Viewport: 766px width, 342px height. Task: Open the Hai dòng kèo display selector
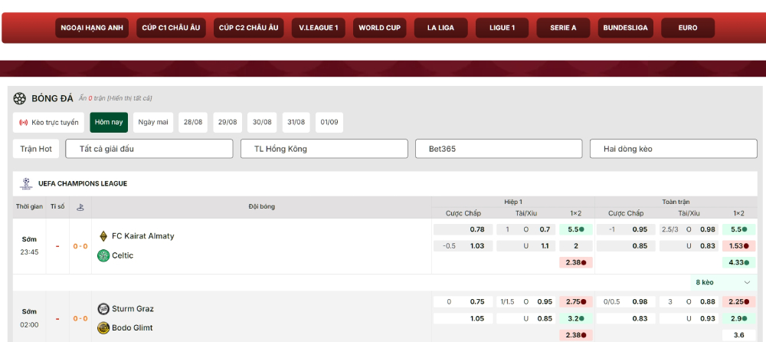(673, 149)
